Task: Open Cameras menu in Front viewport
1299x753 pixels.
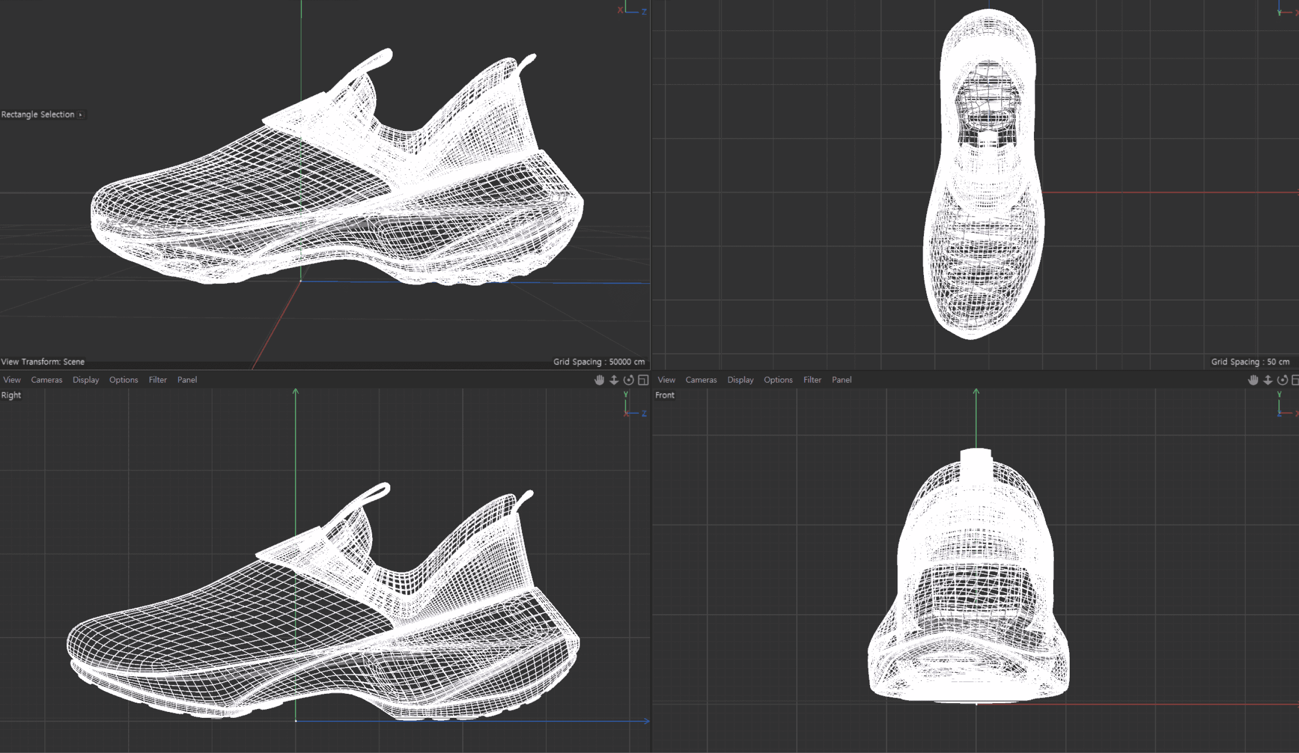Action: click(700, 380)
